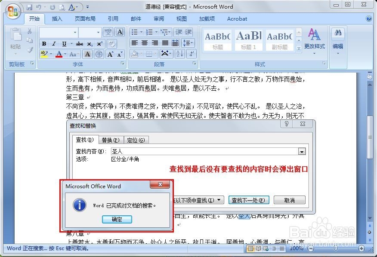The height and width of the screenshot is (257, 377).
Task: Open the 字体 font dialog launcher
Action: [x=122, y=63]
